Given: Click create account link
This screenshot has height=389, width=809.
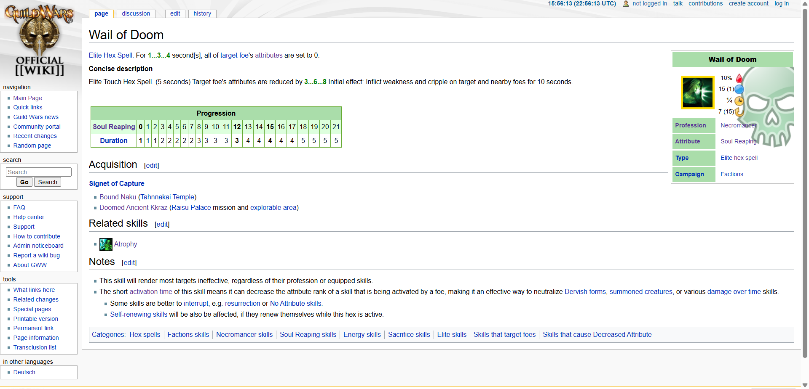Looking at the screenshot, I should pos(748,3).
